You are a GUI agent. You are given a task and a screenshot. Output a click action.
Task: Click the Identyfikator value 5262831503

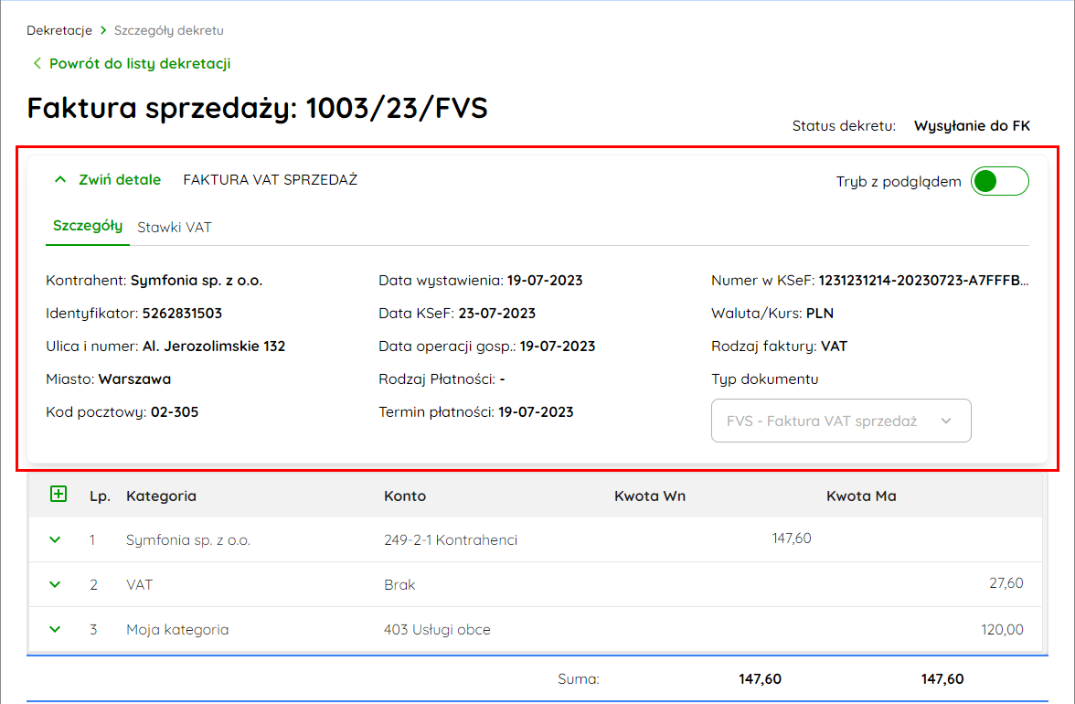pyautogui.click(x=182, y=314)
